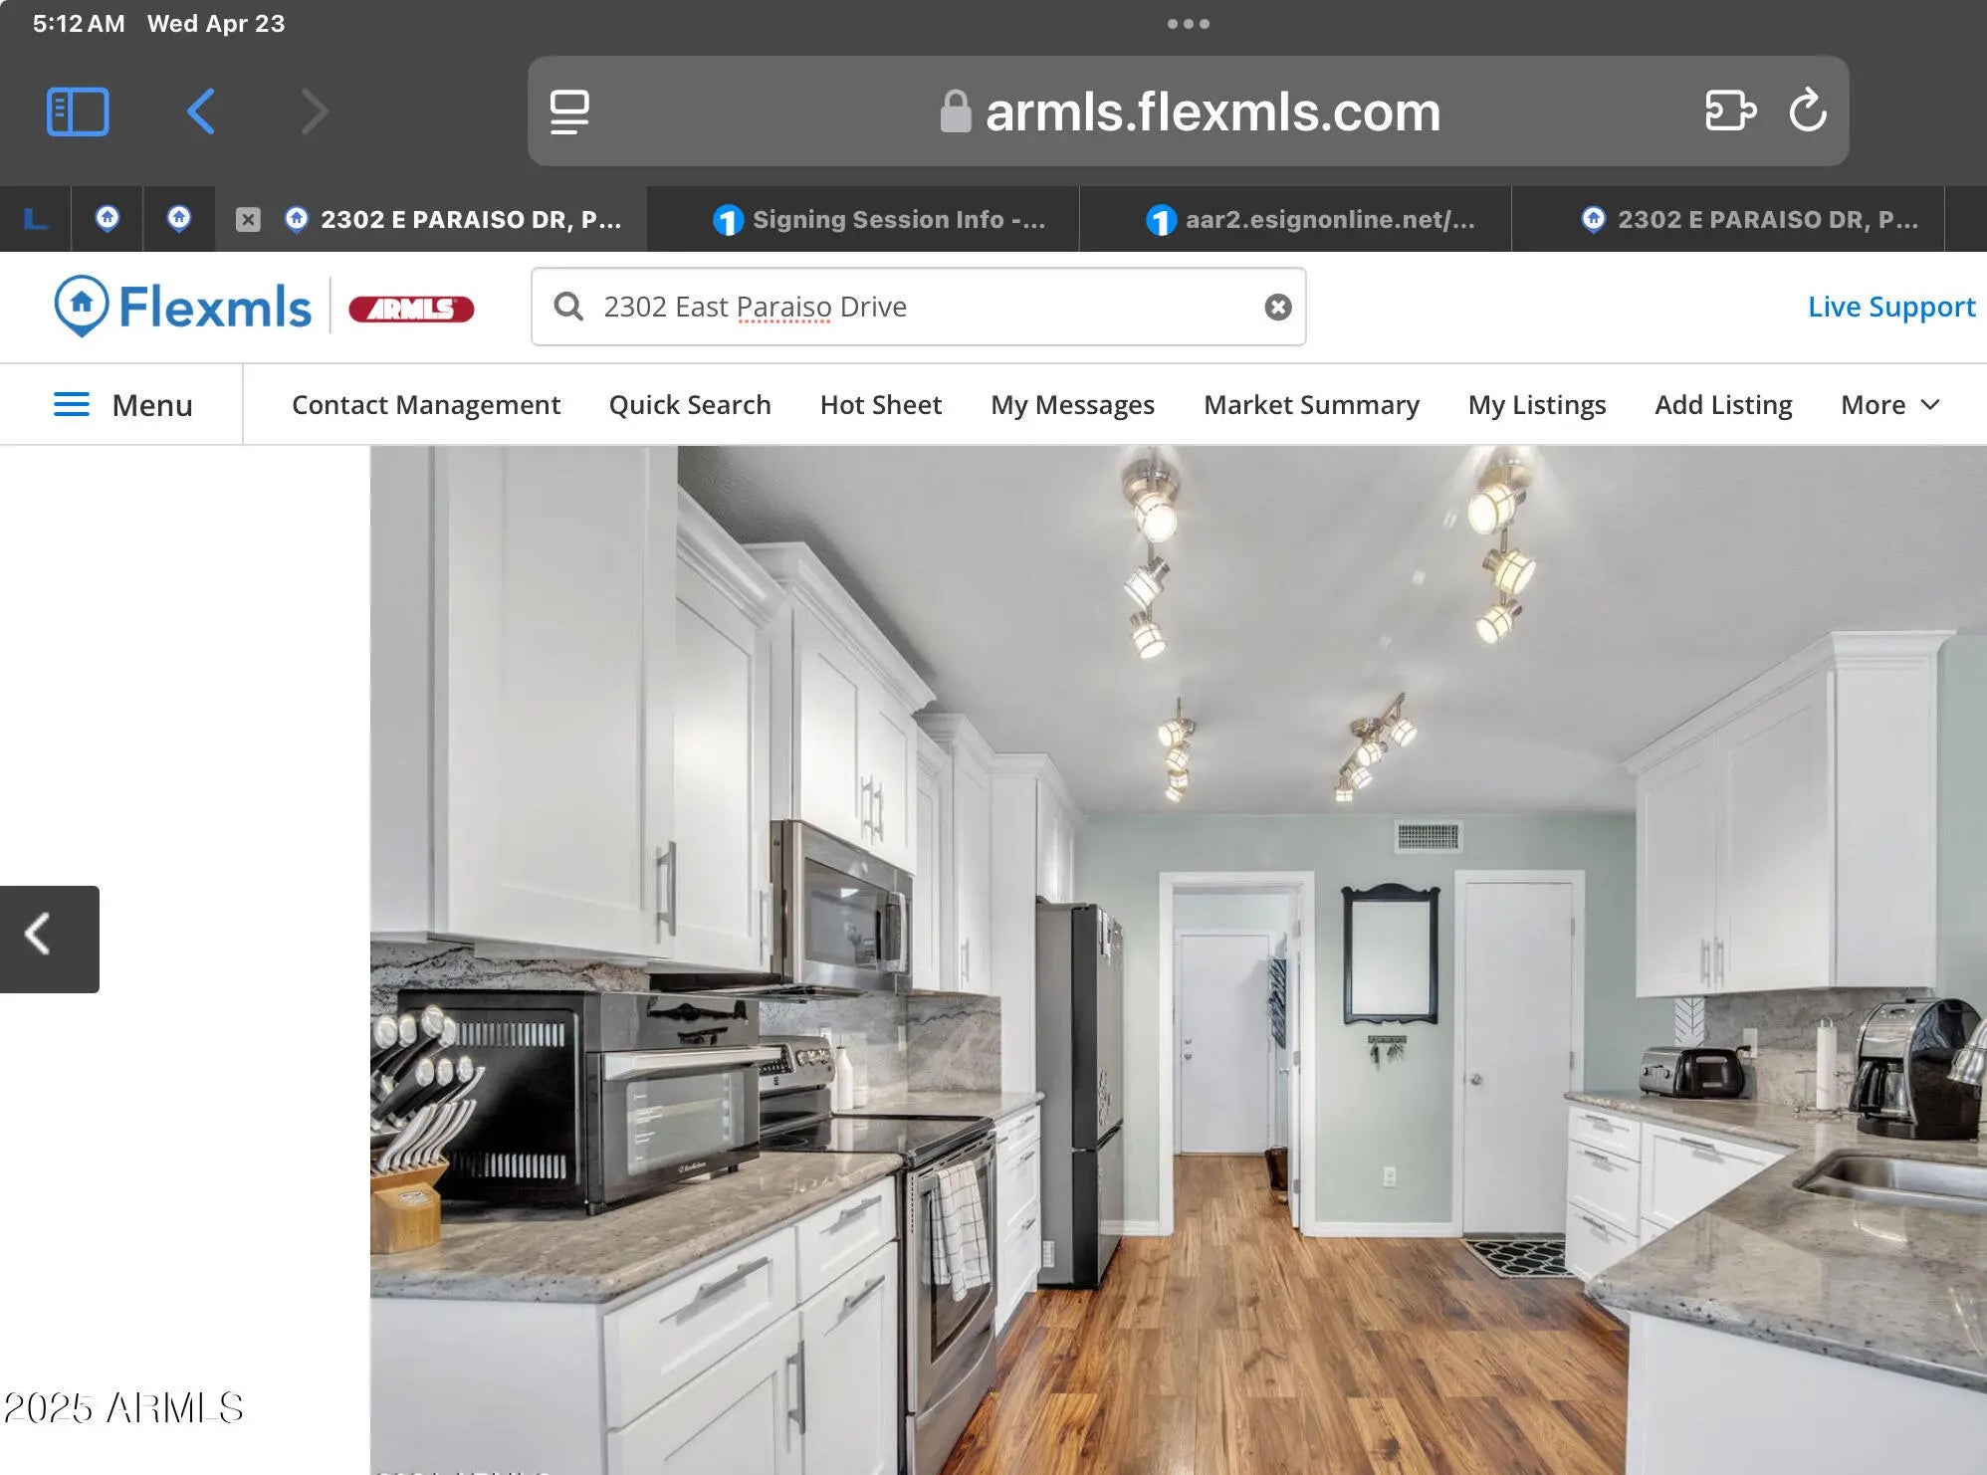Open the three-dot multitasking menu
The width and height of the screenshot is (1987, 1475).
pyautogui.click(x=1188, y=24)
